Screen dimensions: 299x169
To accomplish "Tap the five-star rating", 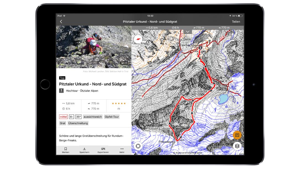I will [x=118, y=103].
